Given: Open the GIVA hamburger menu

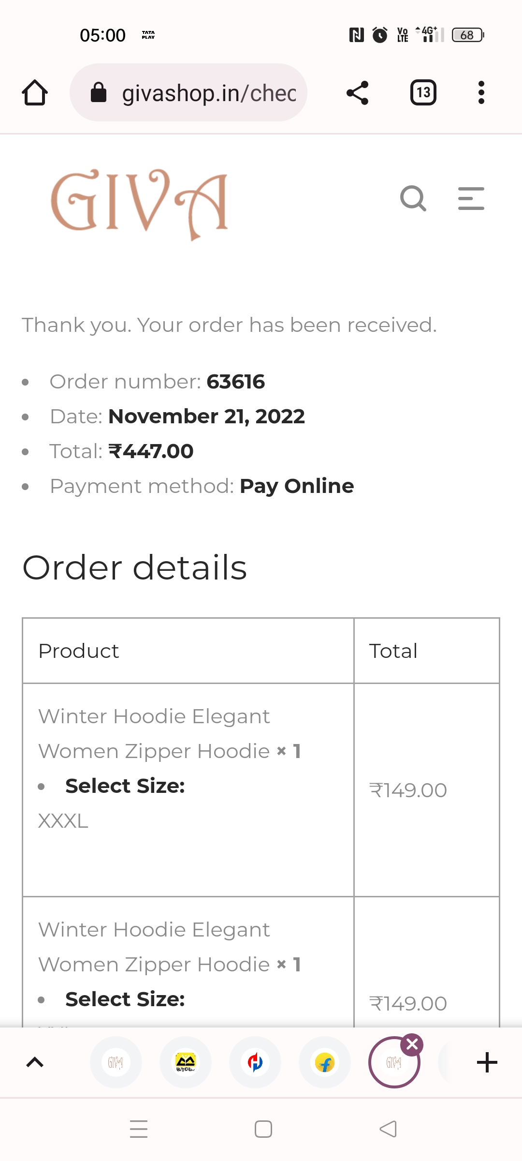Looking at the screenshot, I should pos(471,198).
